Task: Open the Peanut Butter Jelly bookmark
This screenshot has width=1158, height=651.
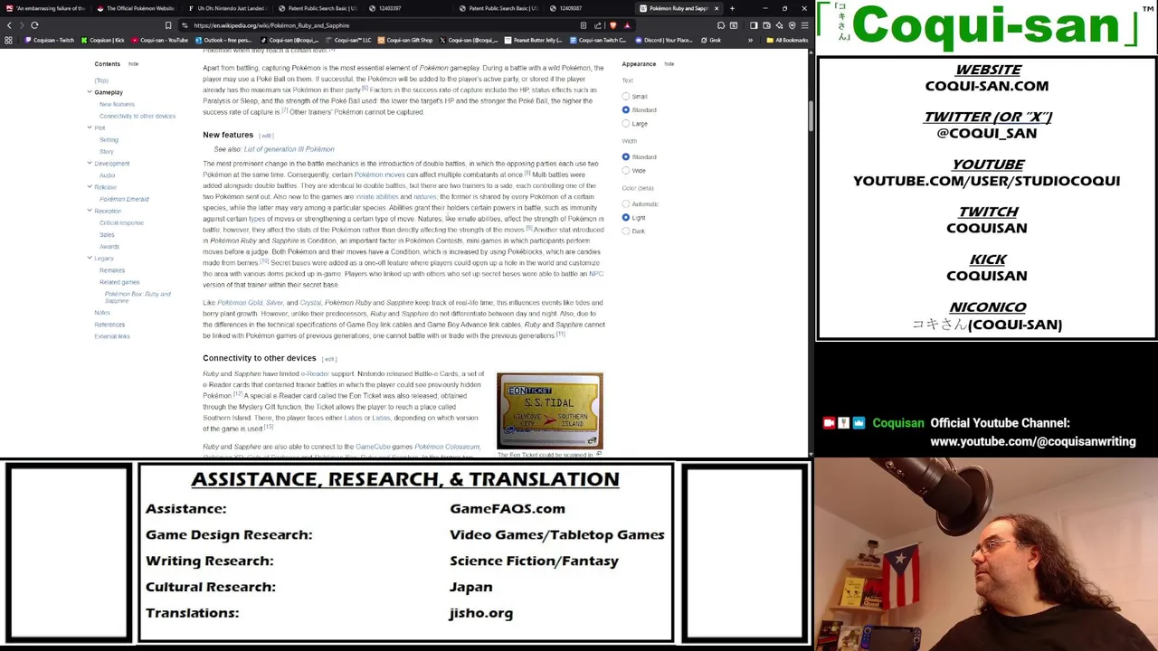Action: 534,40
